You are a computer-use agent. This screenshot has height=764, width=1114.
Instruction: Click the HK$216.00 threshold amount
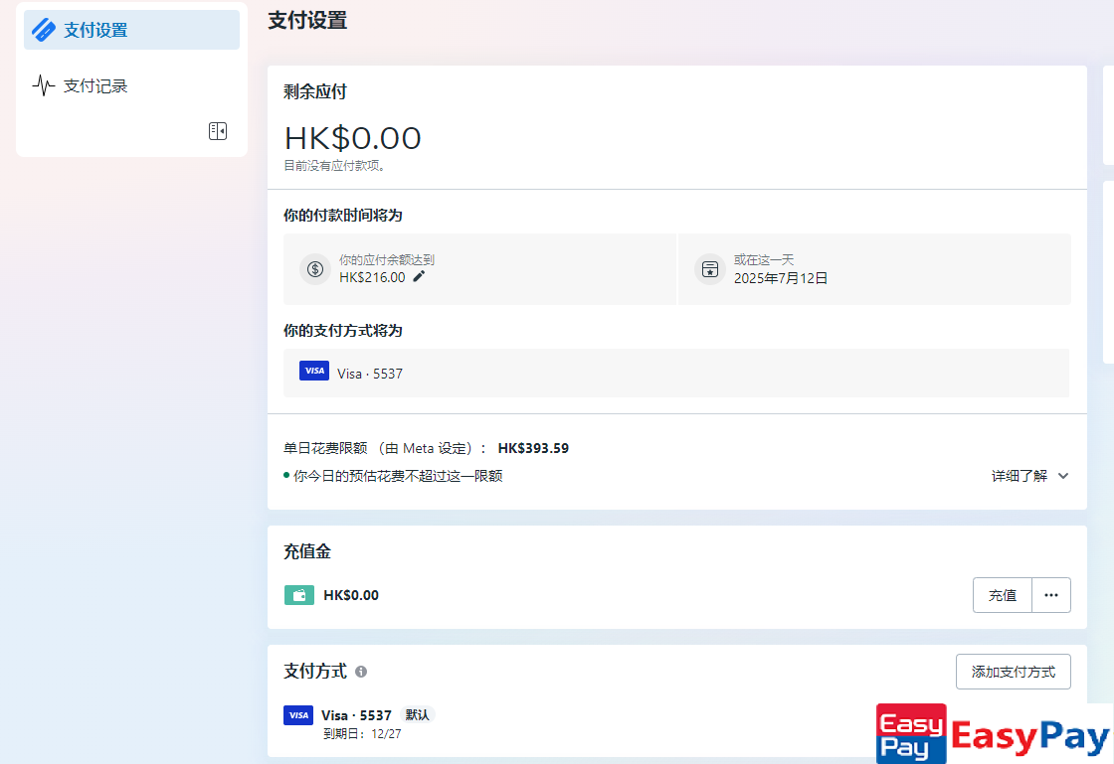pyautogui.click(x=372, y=277)
